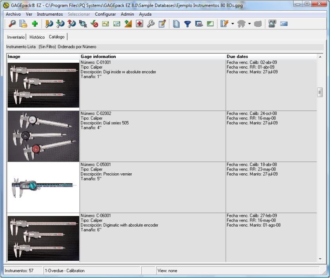The image size is (330, 278).
Task: Open the Admin menu
Action: click(127, 14)
